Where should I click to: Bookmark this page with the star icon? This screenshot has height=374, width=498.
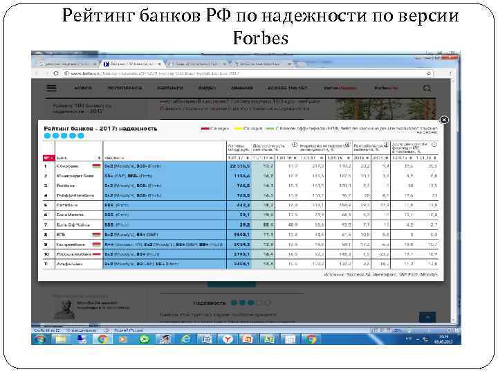(x=429, y=73)
